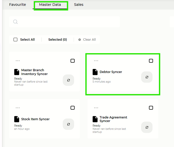The height and width of the screenshot is (147, 174).
Task: Tick the Stock Item Syncer checkbox
Action: click(x=73, y=108)
